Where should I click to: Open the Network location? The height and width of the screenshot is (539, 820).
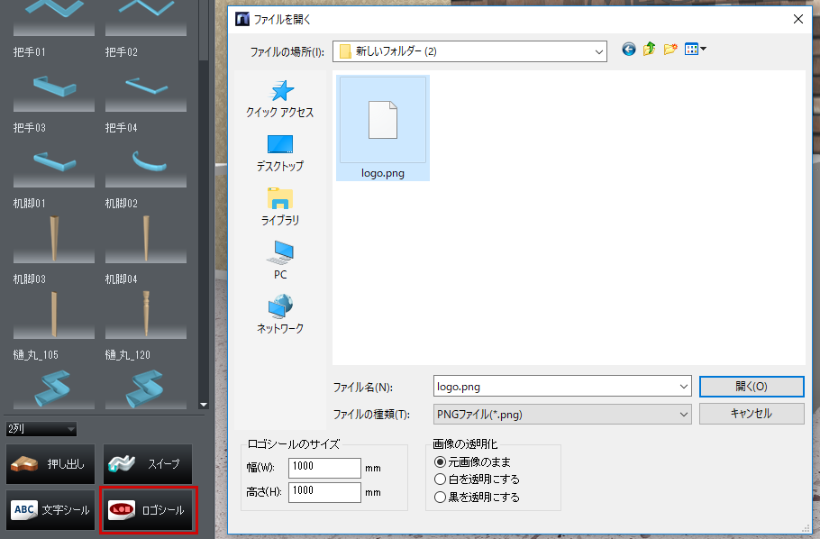point(280,315)
